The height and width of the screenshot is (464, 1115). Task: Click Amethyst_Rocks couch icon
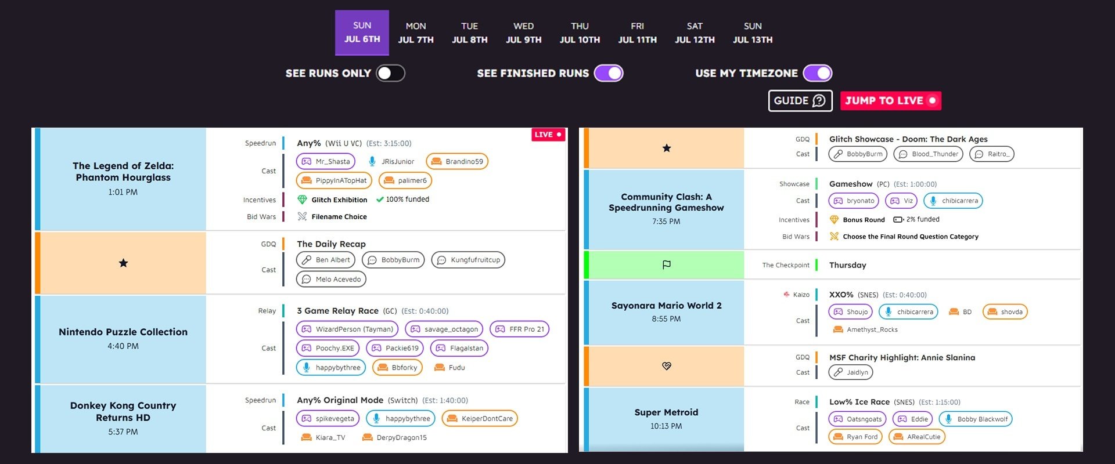click(838, 329)
